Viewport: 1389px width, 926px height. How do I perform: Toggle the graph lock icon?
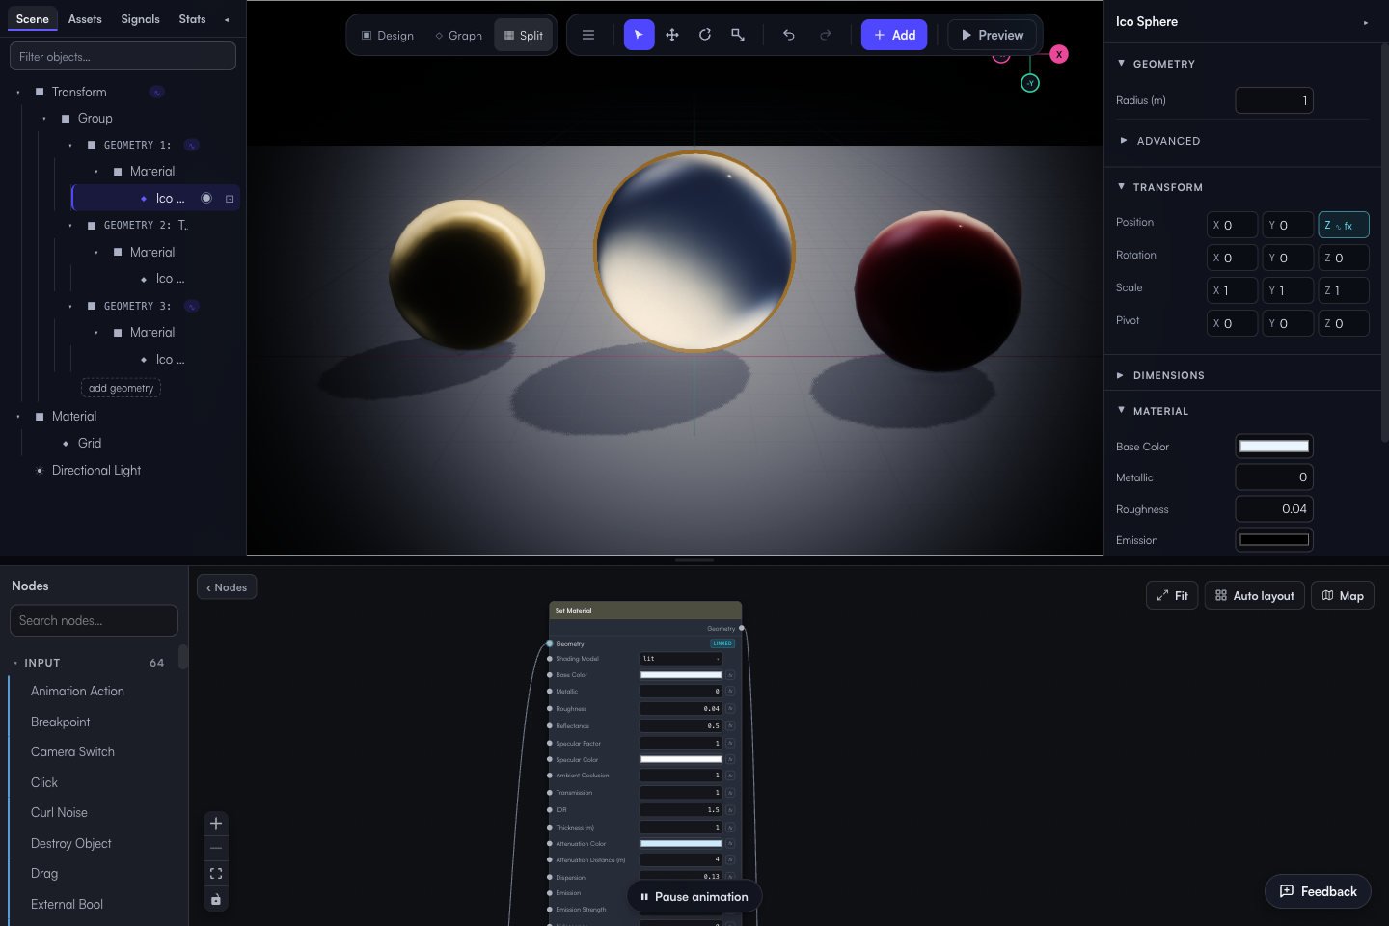[x=216, y=900]
